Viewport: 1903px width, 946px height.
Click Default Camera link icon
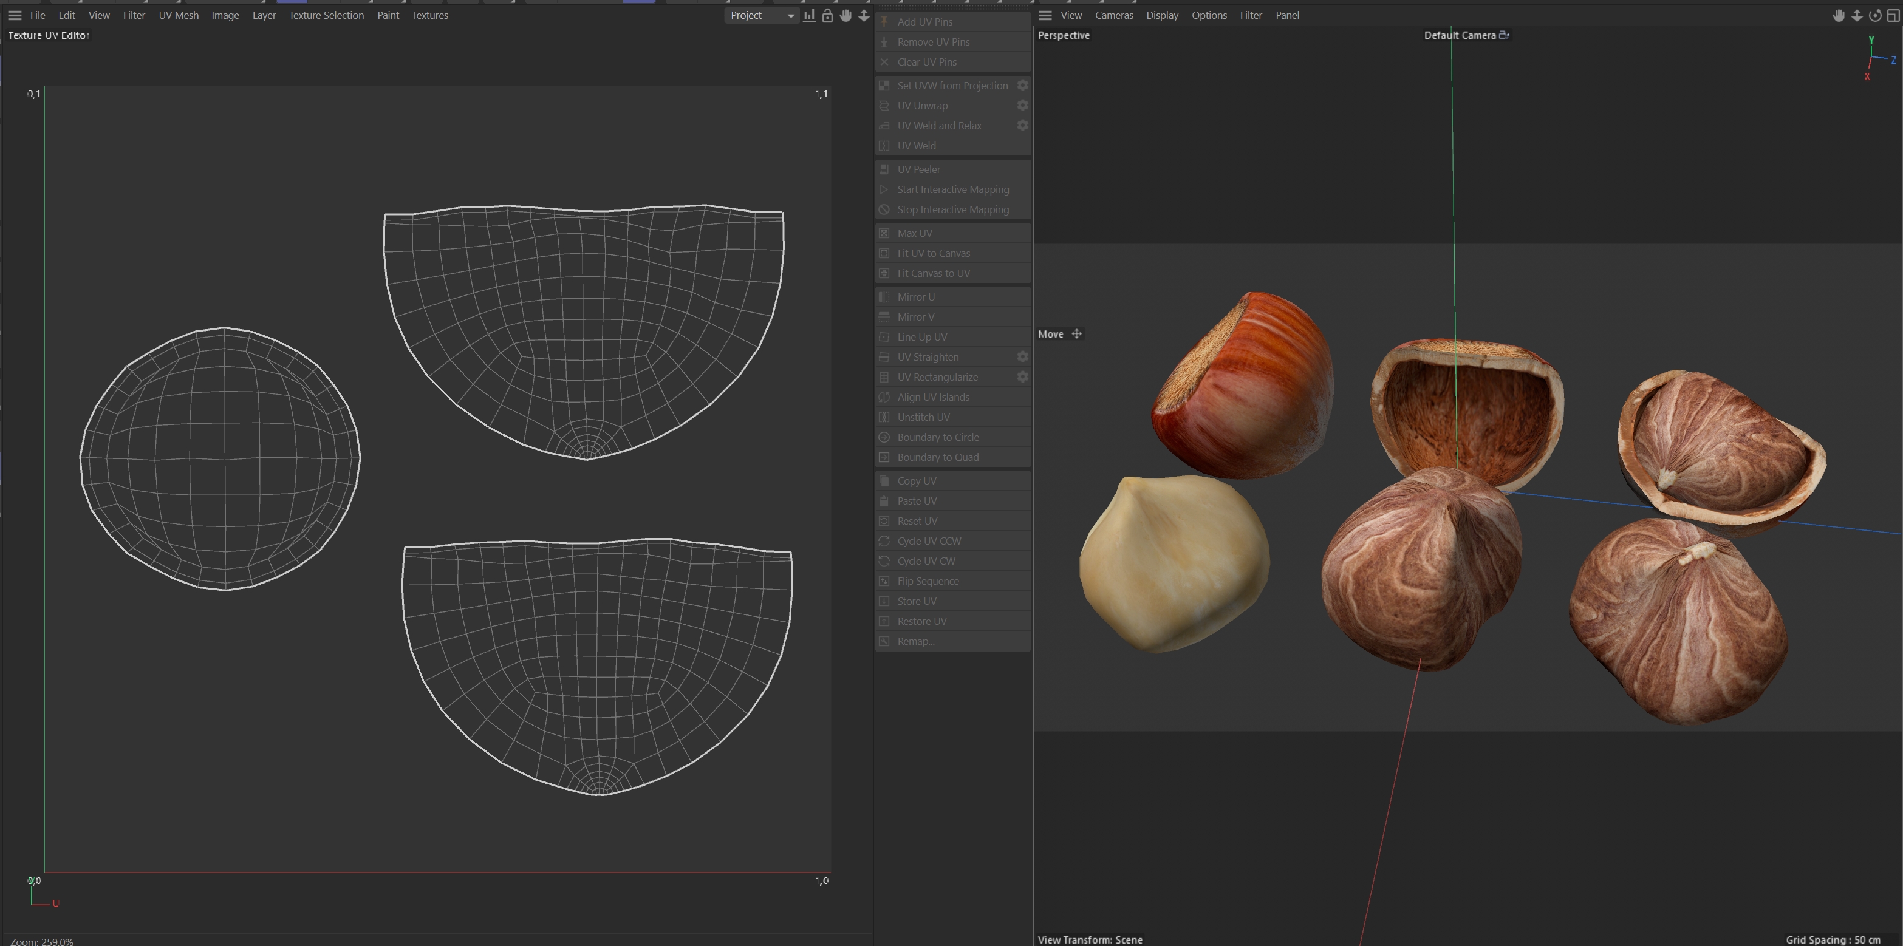[1504, 35]
